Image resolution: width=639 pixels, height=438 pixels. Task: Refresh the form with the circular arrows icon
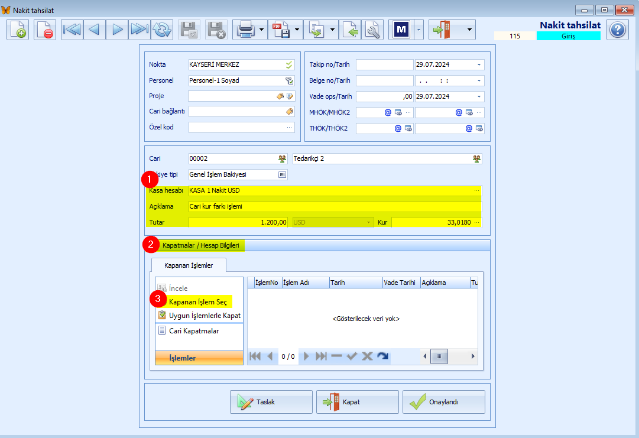[162, 30]
